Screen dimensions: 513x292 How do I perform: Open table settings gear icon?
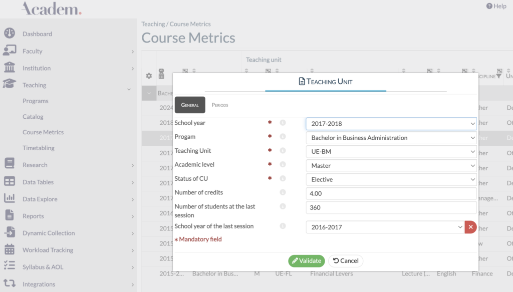tap(149, 76)
